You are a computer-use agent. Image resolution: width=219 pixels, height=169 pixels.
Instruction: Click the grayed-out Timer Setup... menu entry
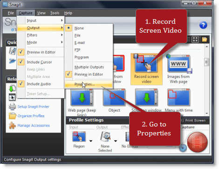click(x=41, y=94)
